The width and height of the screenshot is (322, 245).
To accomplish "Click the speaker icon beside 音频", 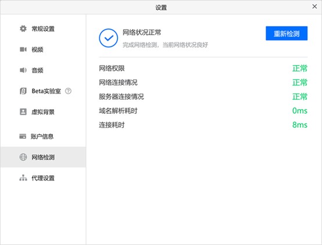I will pyautogui.click(x=23, y=70).
